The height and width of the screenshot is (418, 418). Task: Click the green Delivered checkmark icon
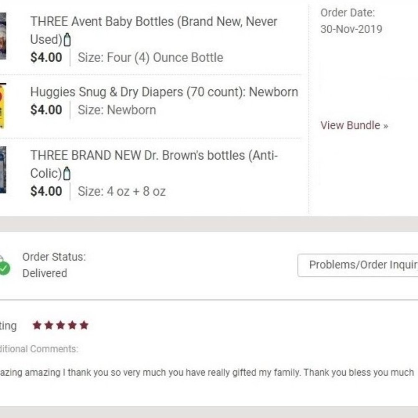pos(4,268)
